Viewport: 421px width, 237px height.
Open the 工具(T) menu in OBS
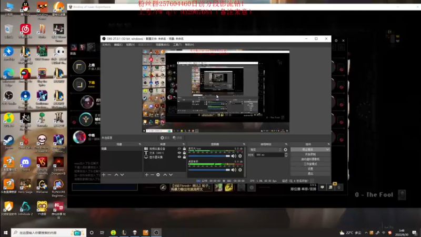(x=177, y=45)
